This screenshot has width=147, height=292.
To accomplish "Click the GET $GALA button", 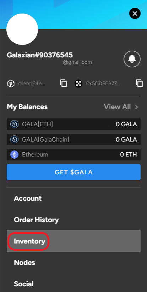I will tap(73, 172).
